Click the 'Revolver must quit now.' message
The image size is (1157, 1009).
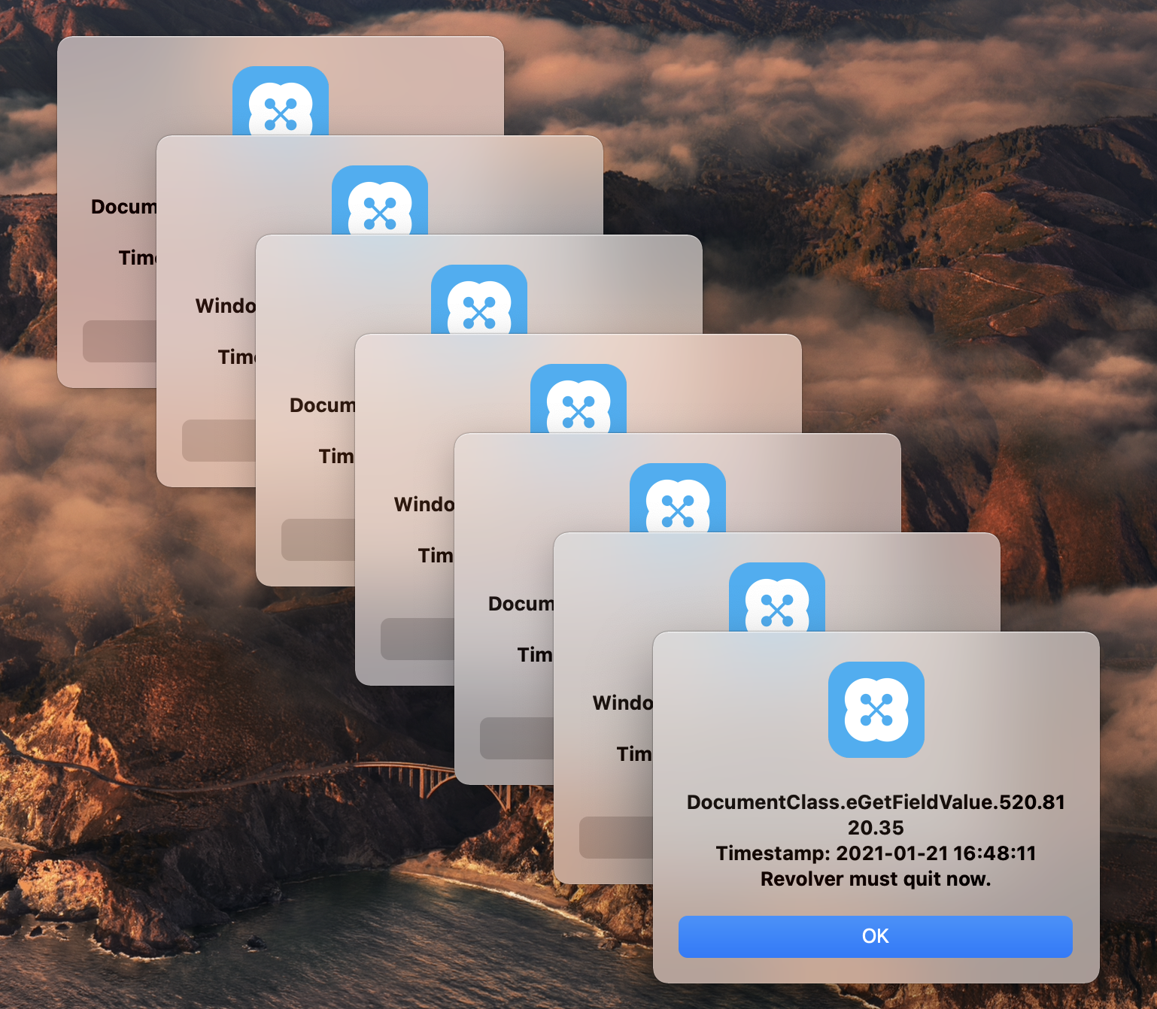pyautogui.click(x=876, y=879)
